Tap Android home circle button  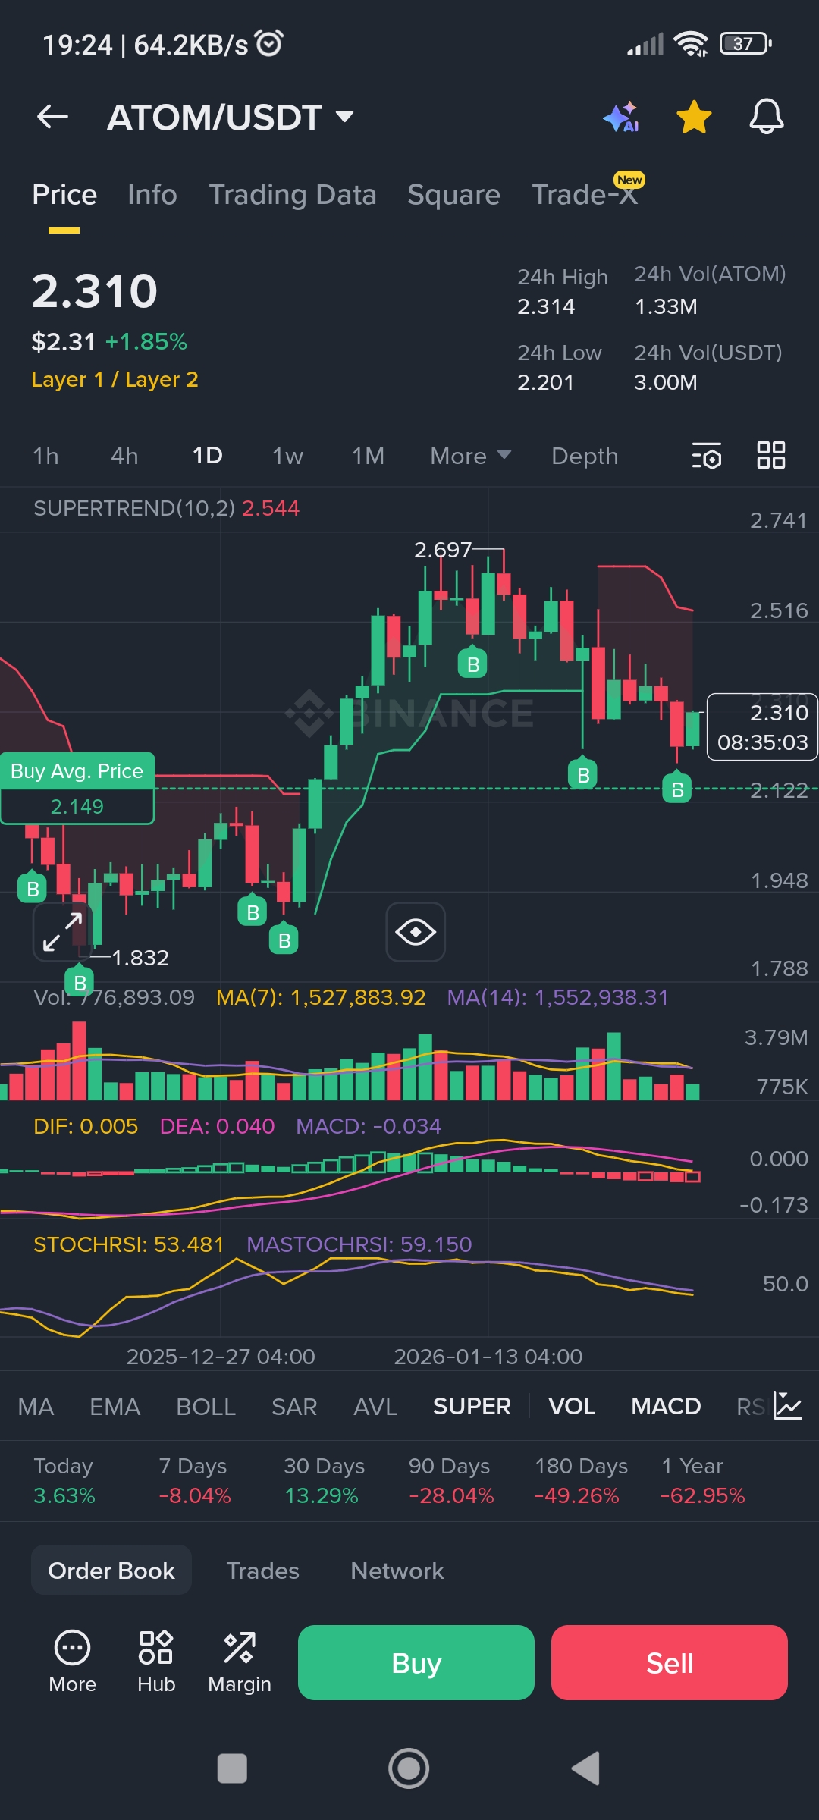tap(409, 1768)
